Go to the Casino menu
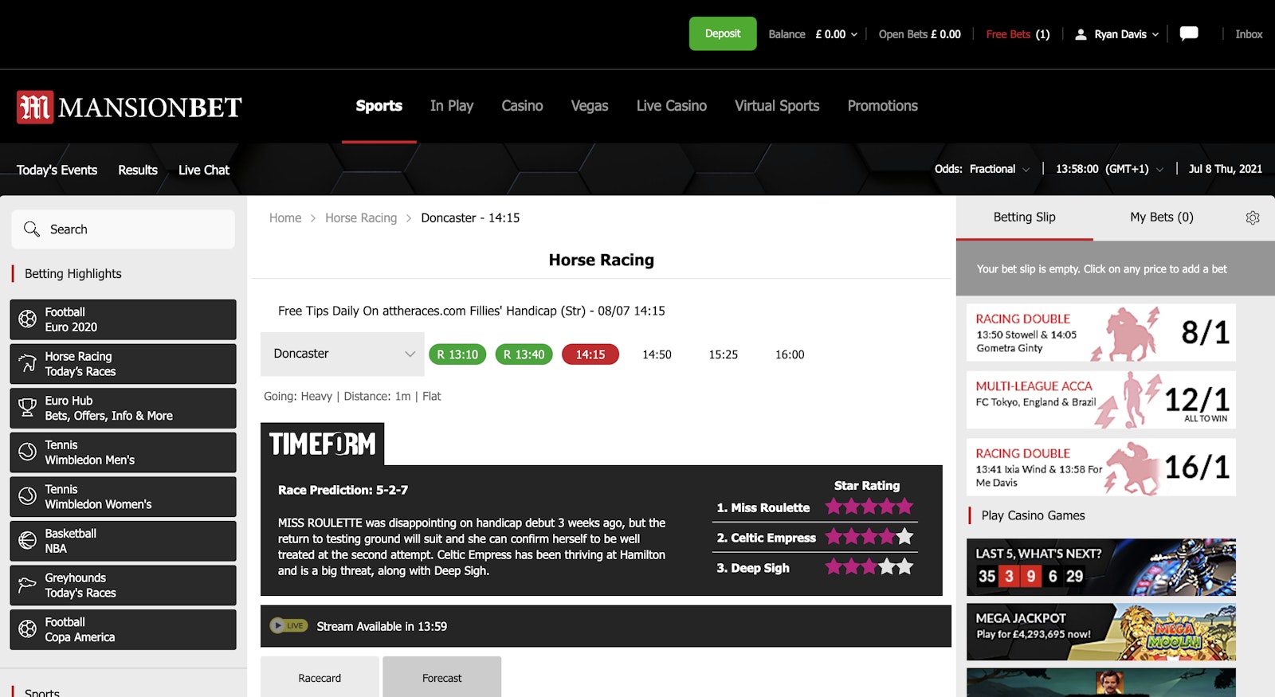This screenshot has width=1275, height=697. coord(522,106)
